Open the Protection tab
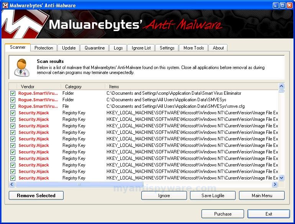Image resolution: width=295 pixels, height=224 pixels. click(x=44, y=48)
